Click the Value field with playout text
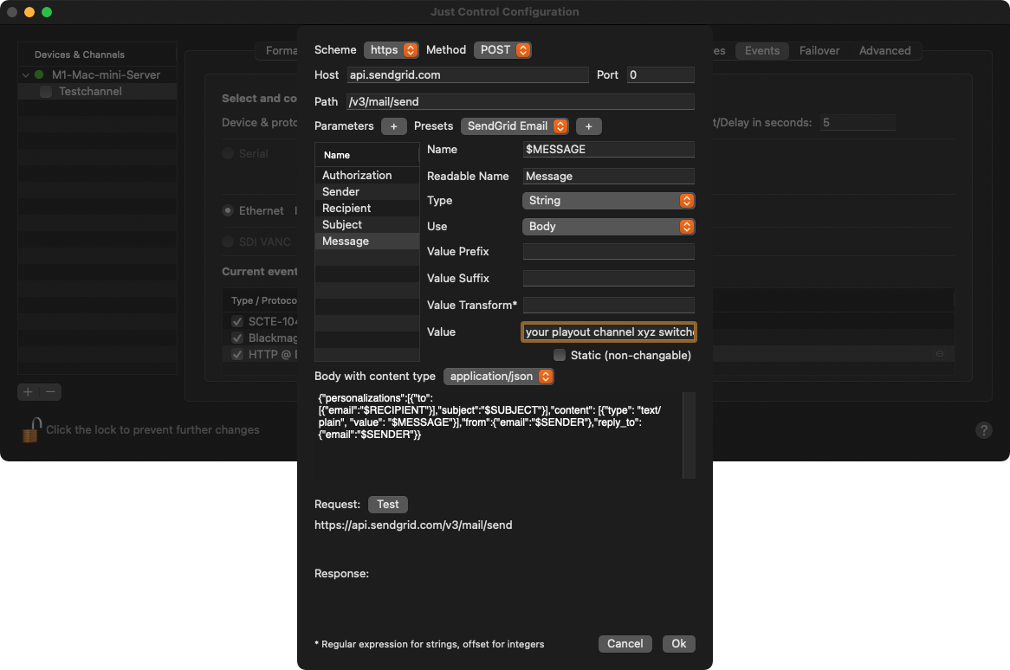The image size is (1010, 670). (608, 332)
